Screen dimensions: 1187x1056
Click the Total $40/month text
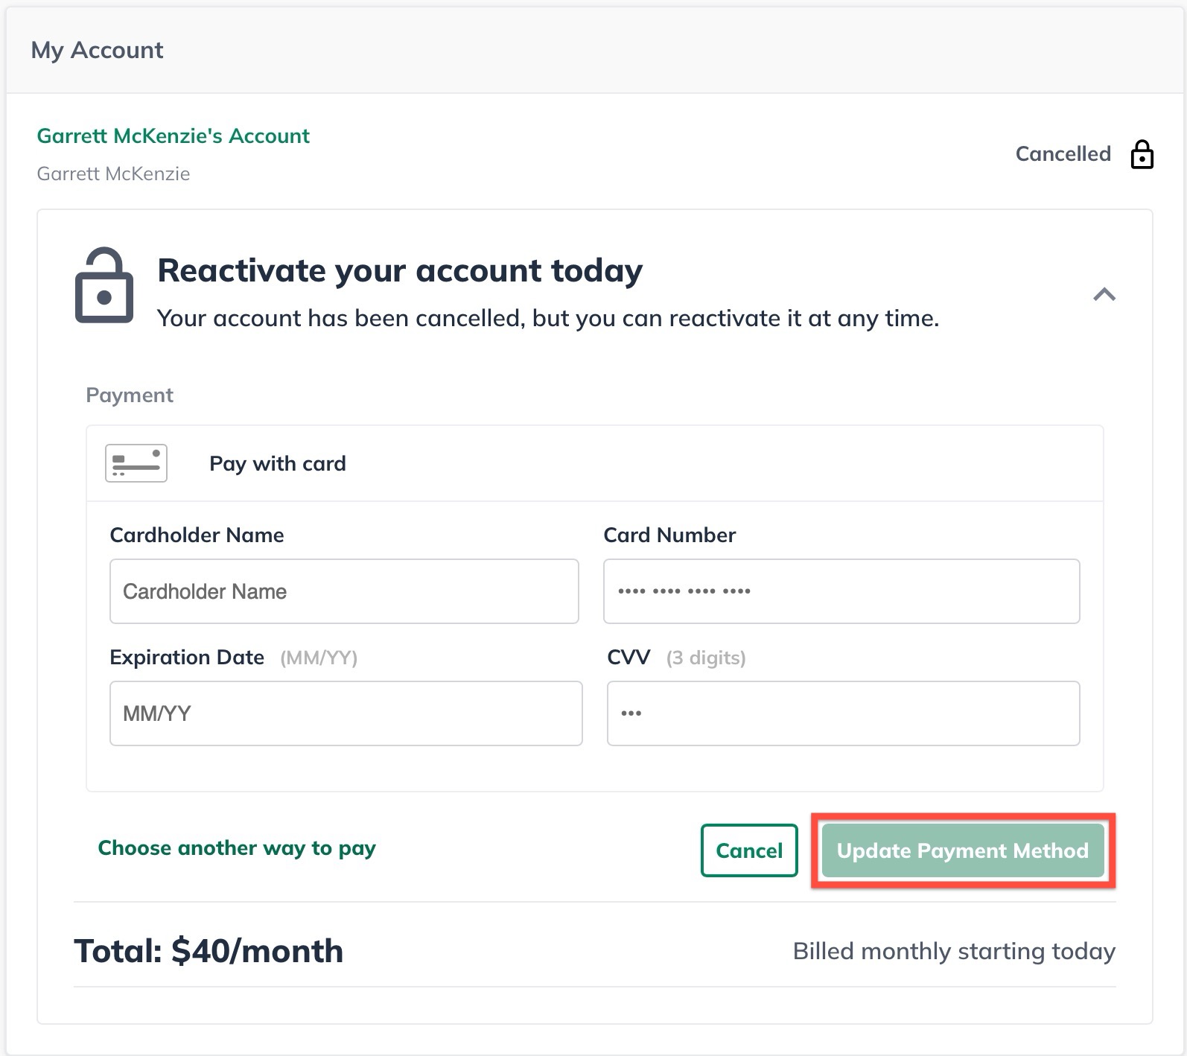(x=209, y=950)
